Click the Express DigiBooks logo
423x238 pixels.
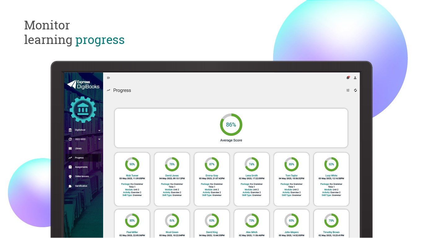pos(83,84)
